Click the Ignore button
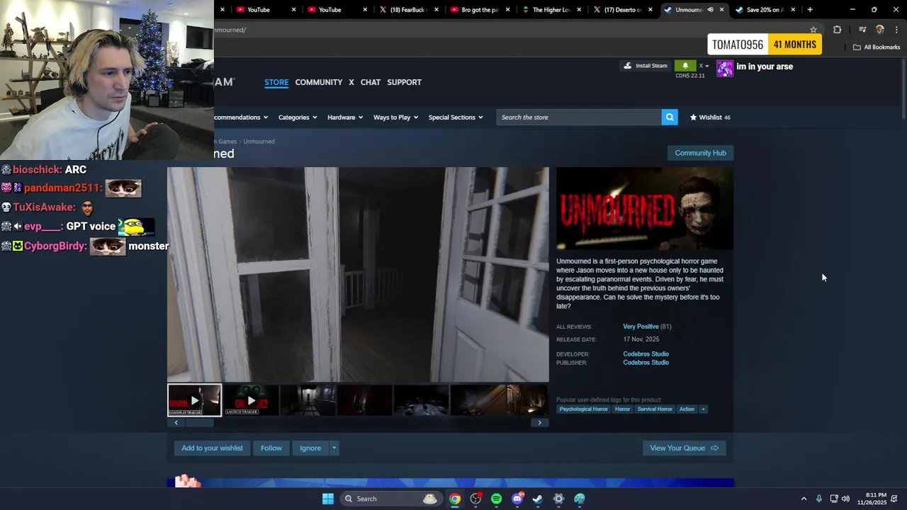 [x=310, y=448]
